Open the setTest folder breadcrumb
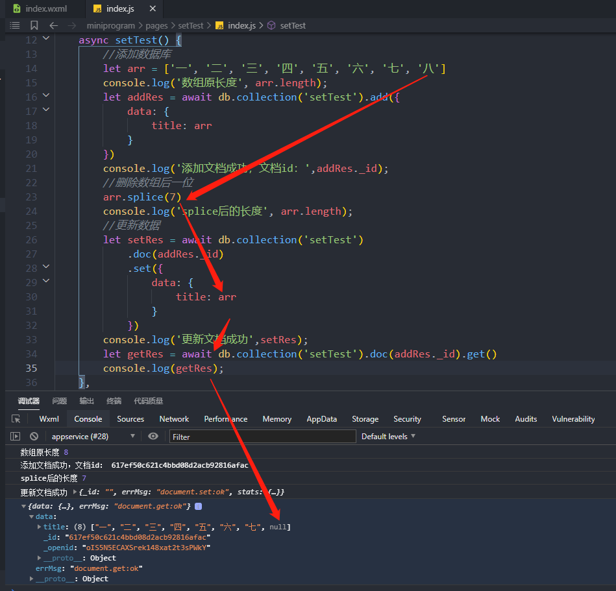The width and height of the screenshot is (616, 591). [x=191, y=25]
